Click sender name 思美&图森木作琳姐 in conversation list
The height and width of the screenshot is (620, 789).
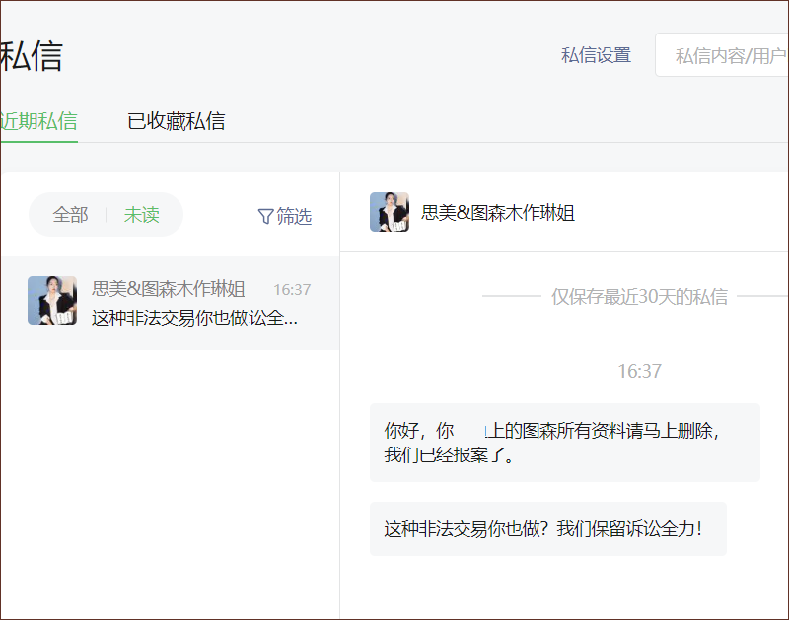tap(168, 289)
